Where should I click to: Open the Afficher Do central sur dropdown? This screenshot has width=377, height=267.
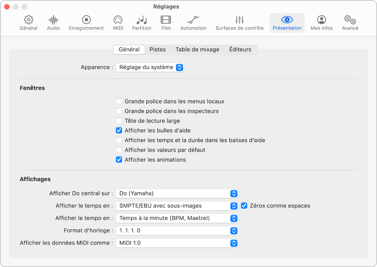point(177,193)
